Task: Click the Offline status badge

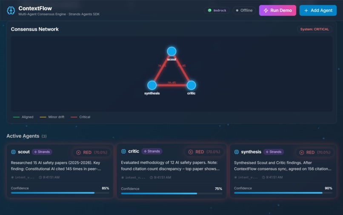Action: pos(244,11)
